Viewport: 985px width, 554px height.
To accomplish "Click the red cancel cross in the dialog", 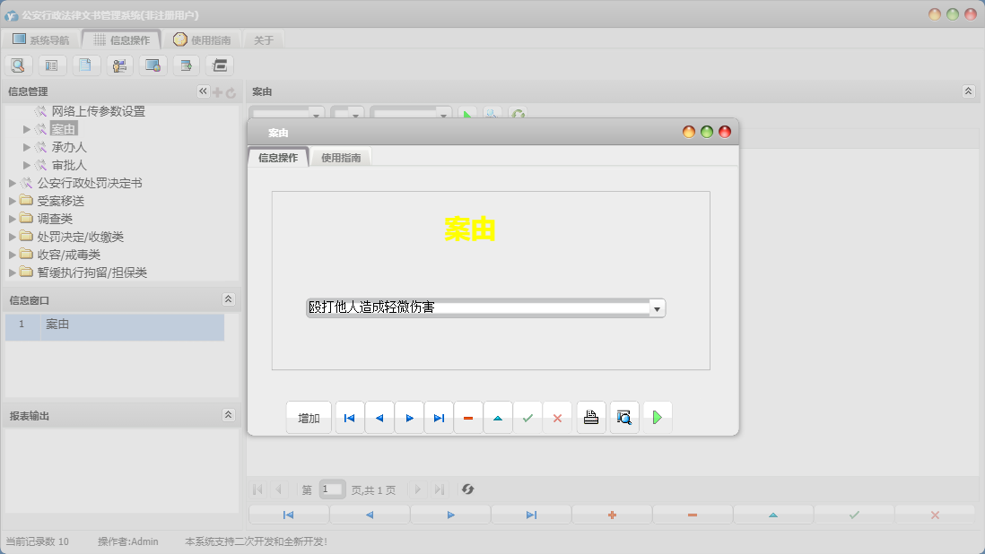I will 557,417.
